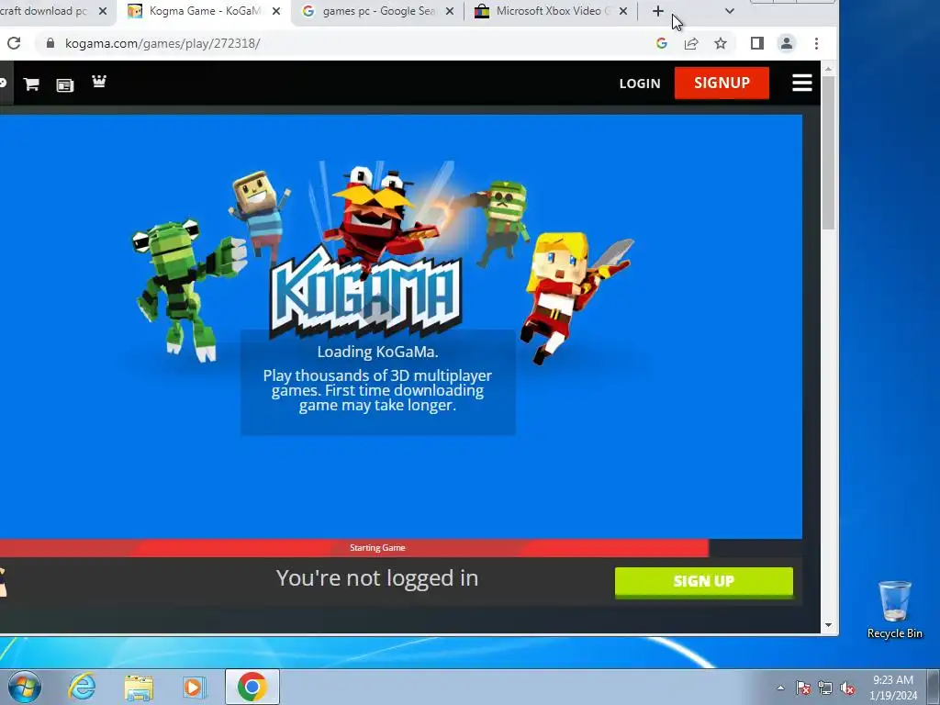
Task: Click the scrollbar up arrow
Action: [x=829, y=70]
